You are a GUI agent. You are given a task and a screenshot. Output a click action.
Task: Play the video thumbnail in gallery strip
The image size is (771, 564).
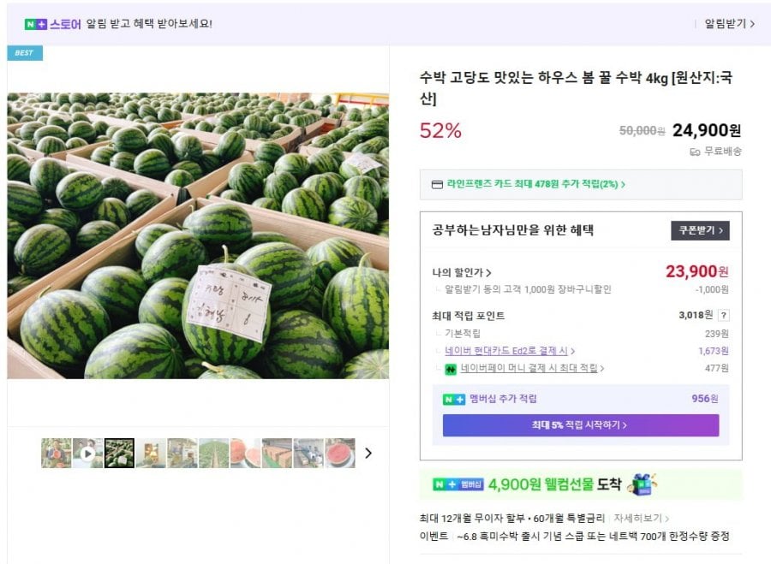click(87, 453)
